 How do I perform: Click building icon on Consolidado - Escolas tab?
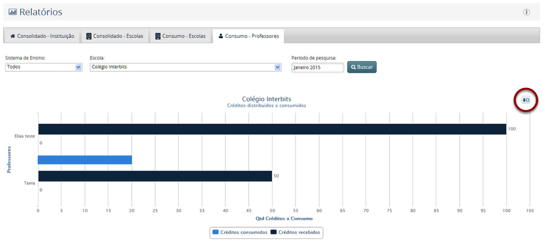(x=88, y=36)
